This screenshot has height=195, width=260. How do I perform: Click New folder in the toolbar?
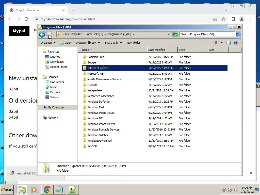pyautogui.click(x=134, y=43)
